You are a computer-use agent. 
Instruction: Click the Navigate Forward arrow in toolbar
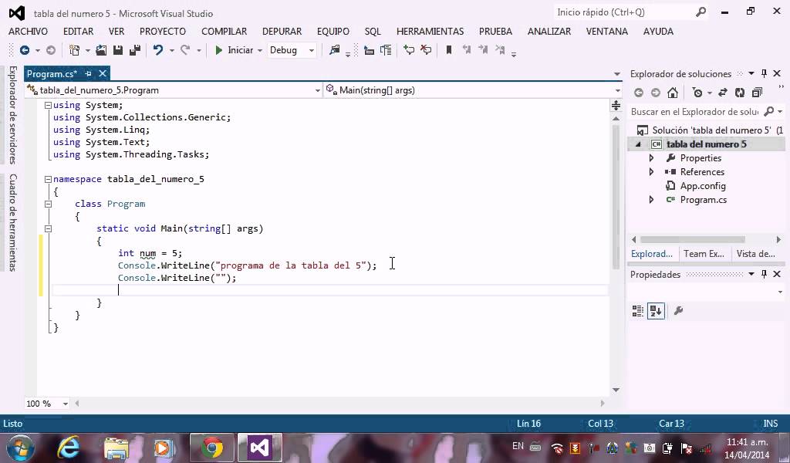pos(51,50)
